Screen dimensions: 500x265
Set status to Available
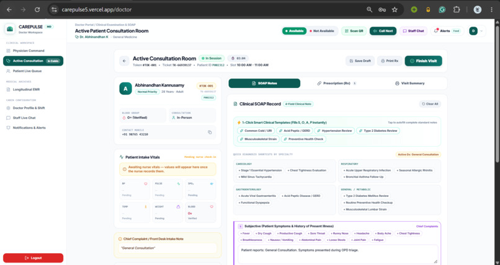(x=294, y=31)
